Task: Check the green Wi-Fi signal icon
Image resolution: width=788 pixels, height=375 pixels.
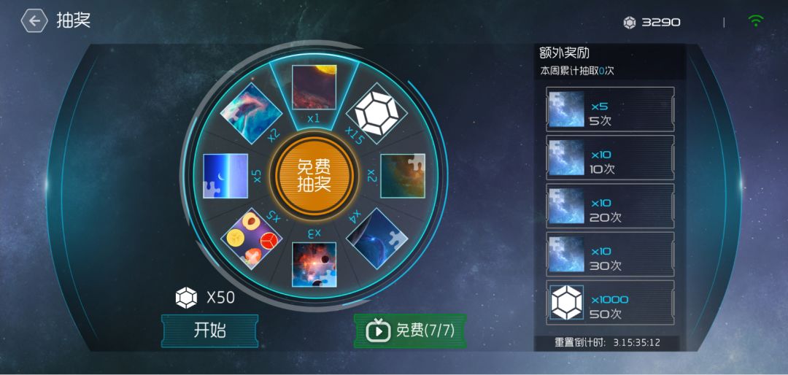Action: [755, 20]
